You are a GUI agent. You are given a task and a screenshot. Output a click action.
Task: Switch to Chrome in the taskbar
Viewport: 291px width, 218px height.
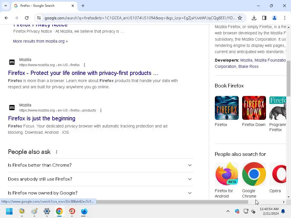point(59,211)
